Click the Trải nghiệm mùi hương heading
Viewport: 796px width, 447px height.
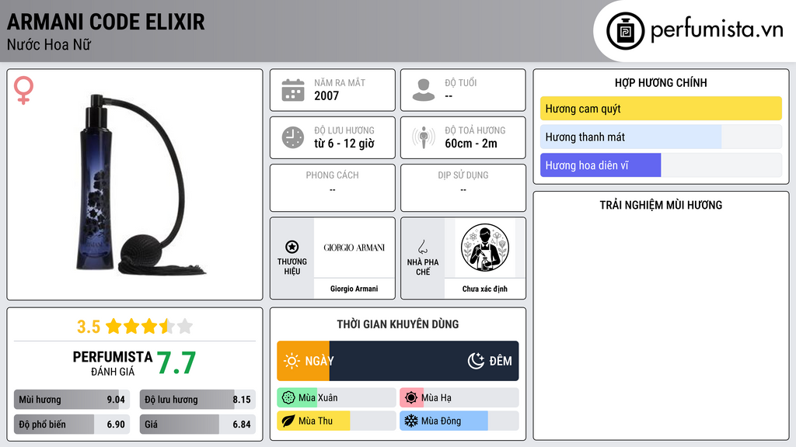pyautogui.click(x=661, y=205)
